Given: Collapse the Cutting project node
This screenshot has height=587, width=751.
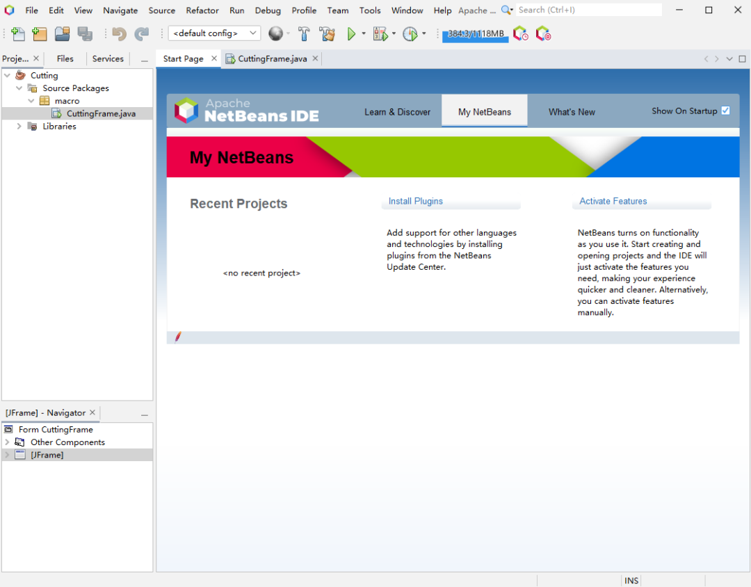Looking at the screenshot, I should 7,75.
